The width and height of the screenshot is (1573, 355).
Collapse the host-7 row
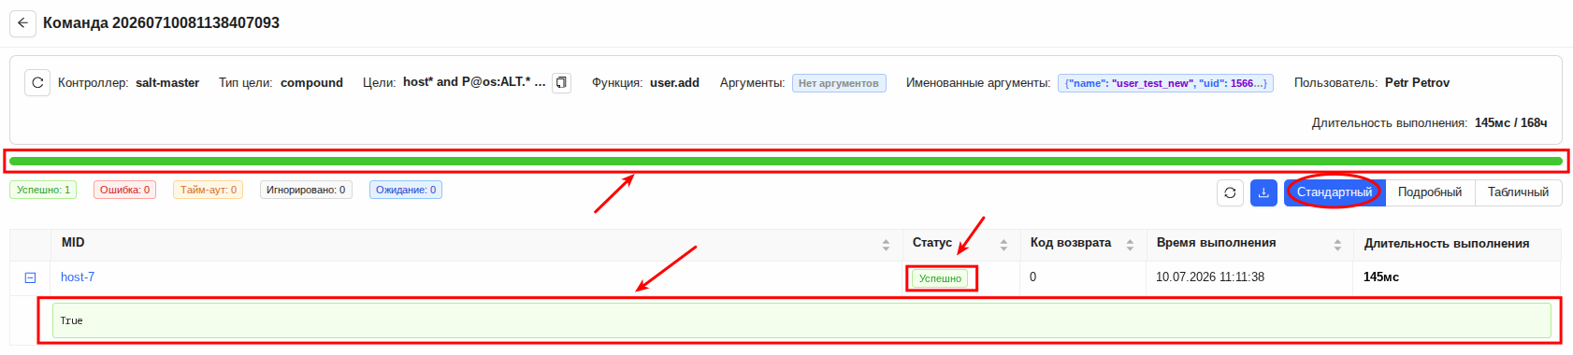30,277
